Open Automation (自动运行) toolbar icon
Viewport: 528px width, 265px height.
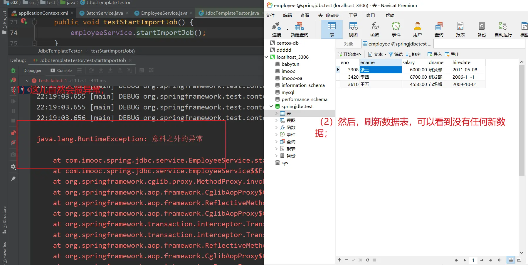[x=503, y=29]
